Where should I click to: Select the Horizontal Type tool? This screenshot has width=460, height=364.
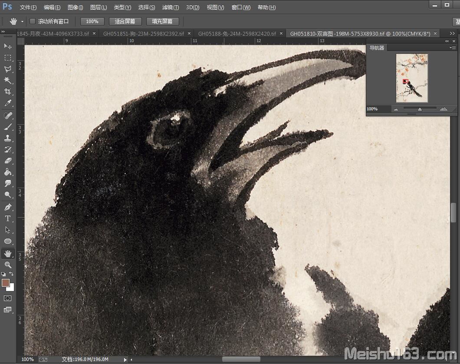click(8, 218)
